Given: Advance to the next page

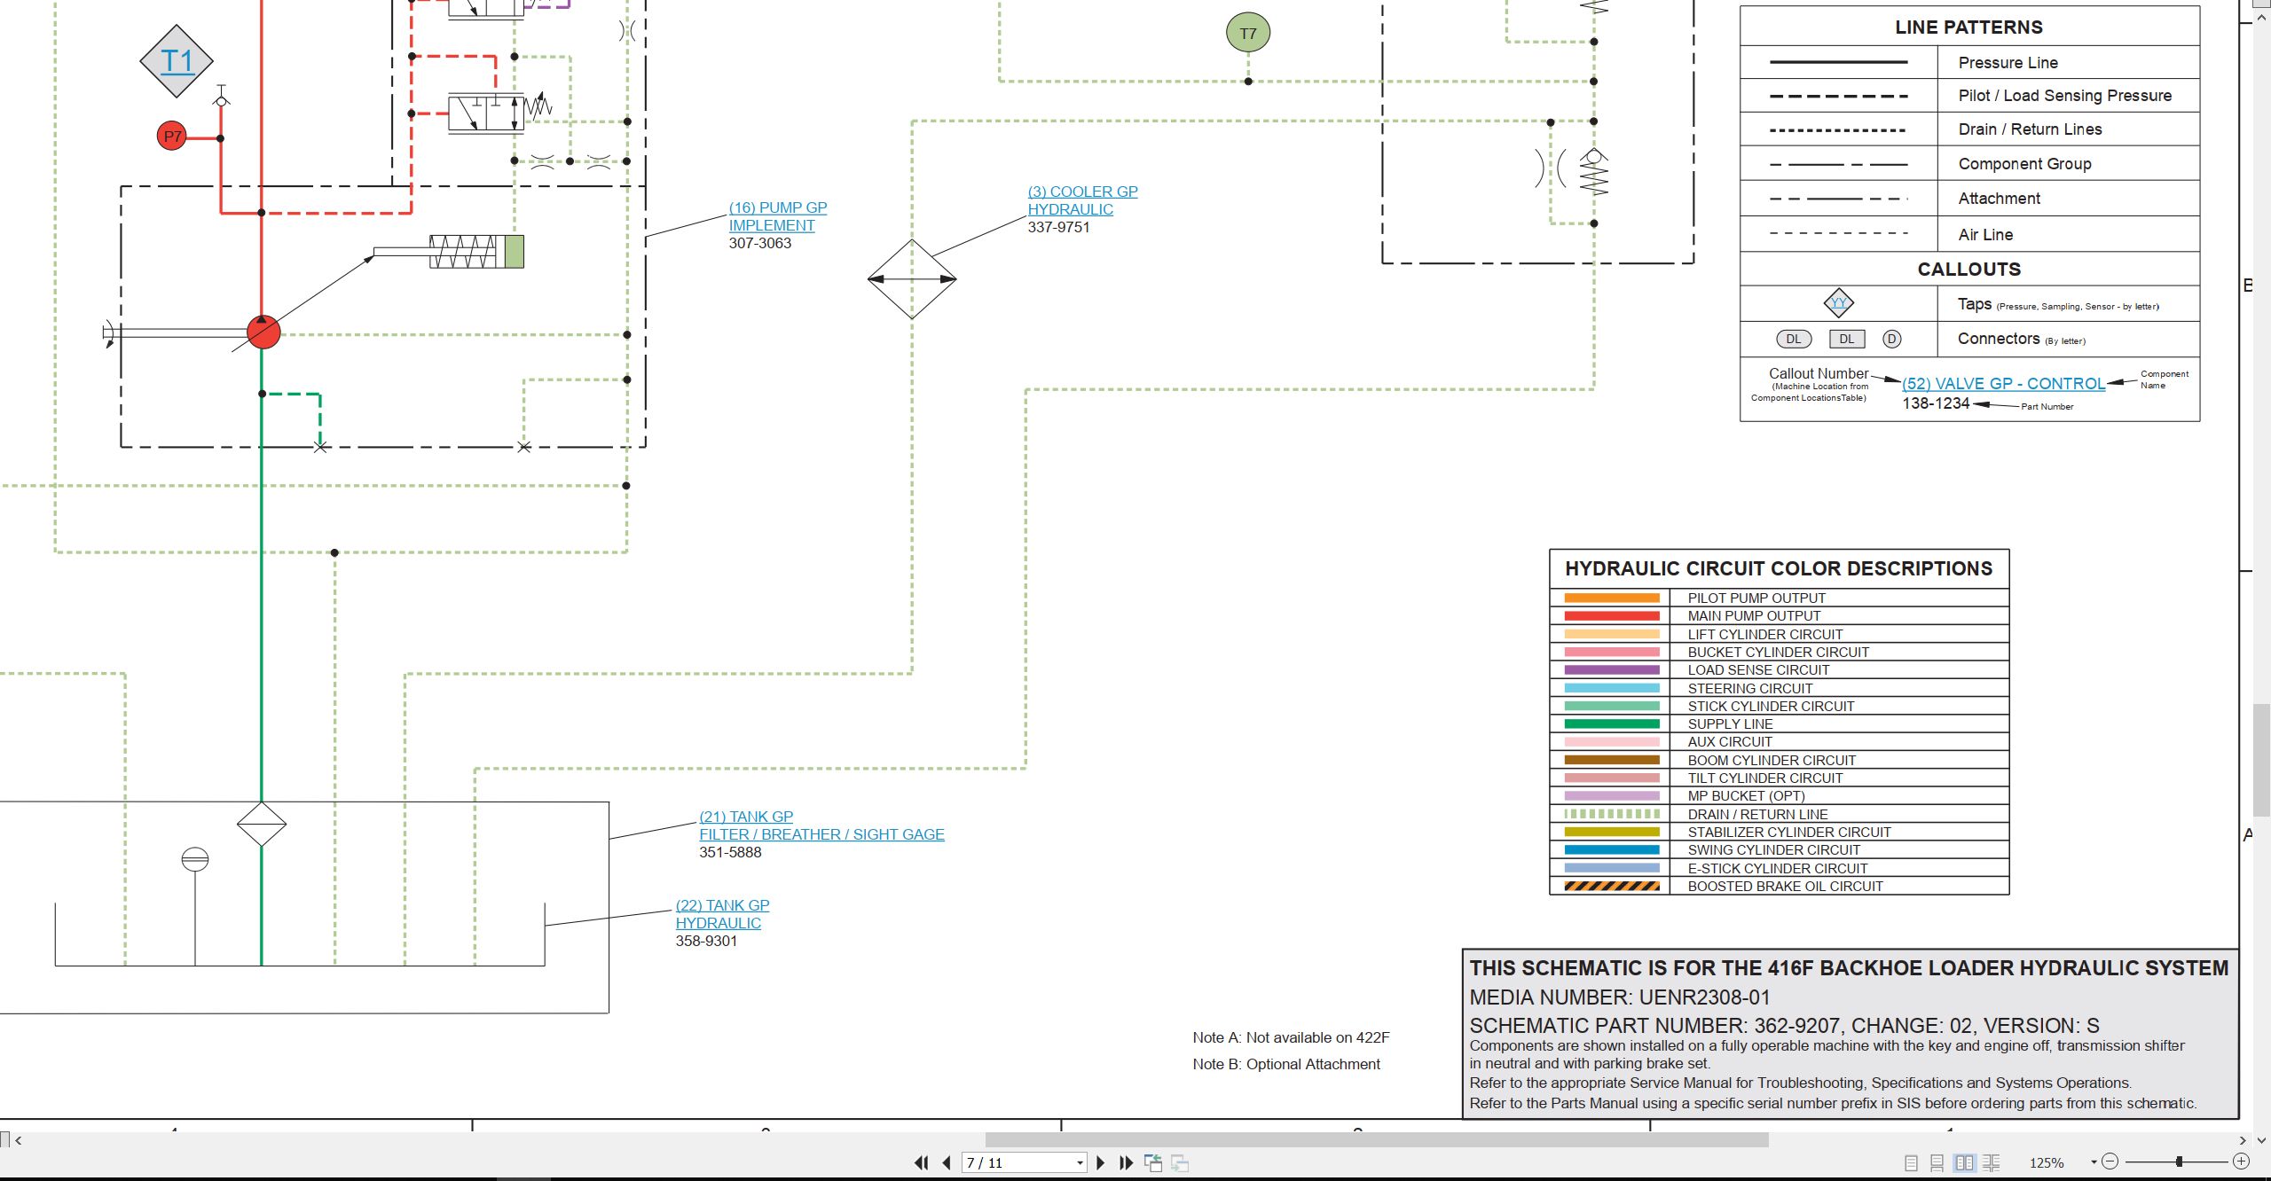Looking at the screenshot, I should tap(1101, 1162).
